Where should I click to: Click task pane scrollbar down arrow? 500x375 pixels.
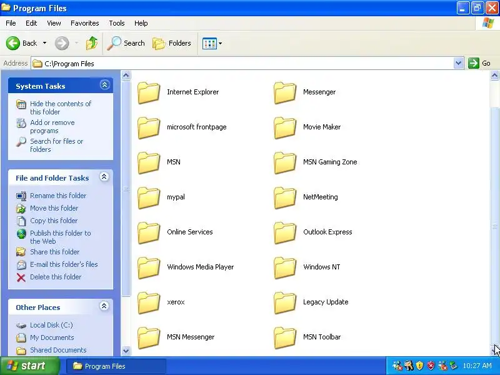pos(126,351)
